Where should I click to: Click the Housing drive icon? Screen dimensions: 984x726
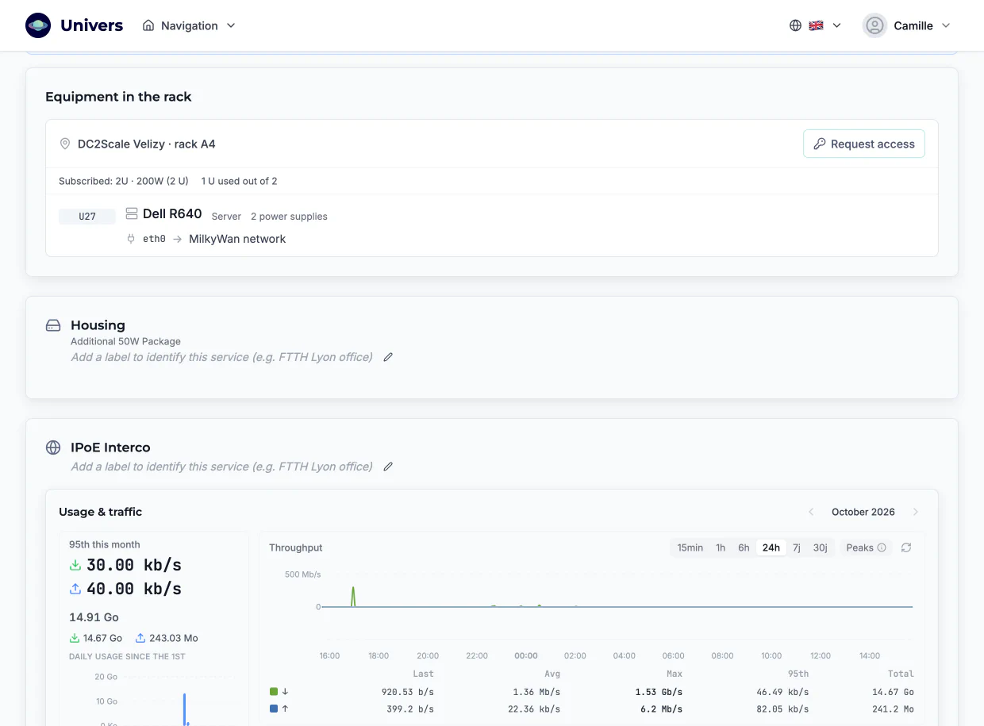coord(53,325)
